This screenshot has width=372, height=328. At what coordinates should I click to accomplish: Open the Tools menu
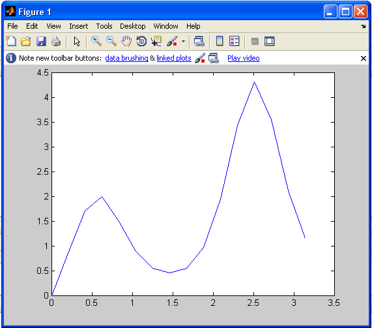(x=104, y=26)
